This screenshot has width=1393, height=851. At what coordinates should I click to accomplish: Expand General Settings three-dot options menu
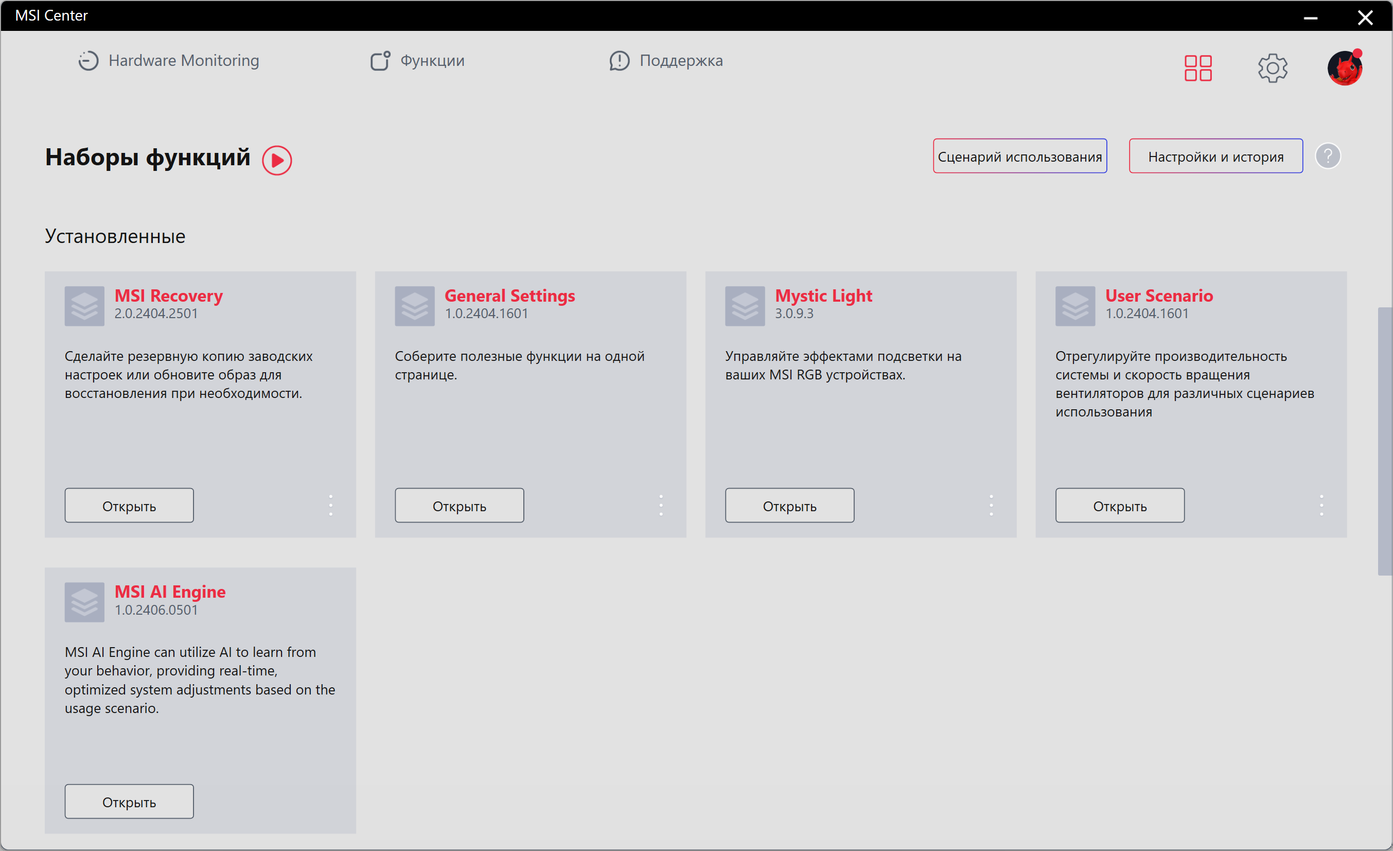click(x=660, y=505)
